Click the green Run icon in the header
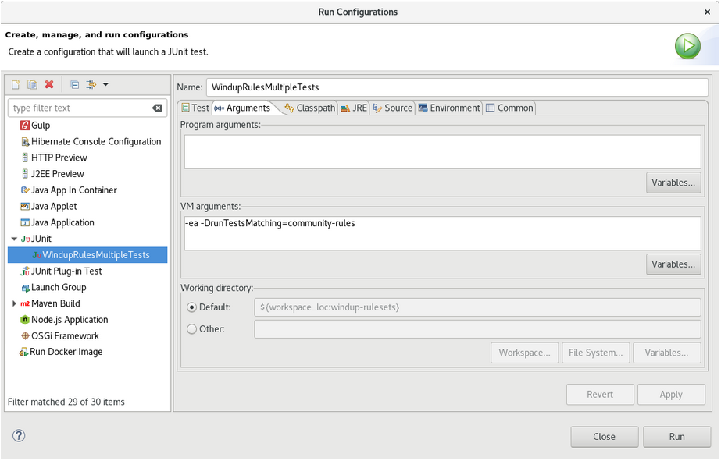 click(x=687, y=46)
